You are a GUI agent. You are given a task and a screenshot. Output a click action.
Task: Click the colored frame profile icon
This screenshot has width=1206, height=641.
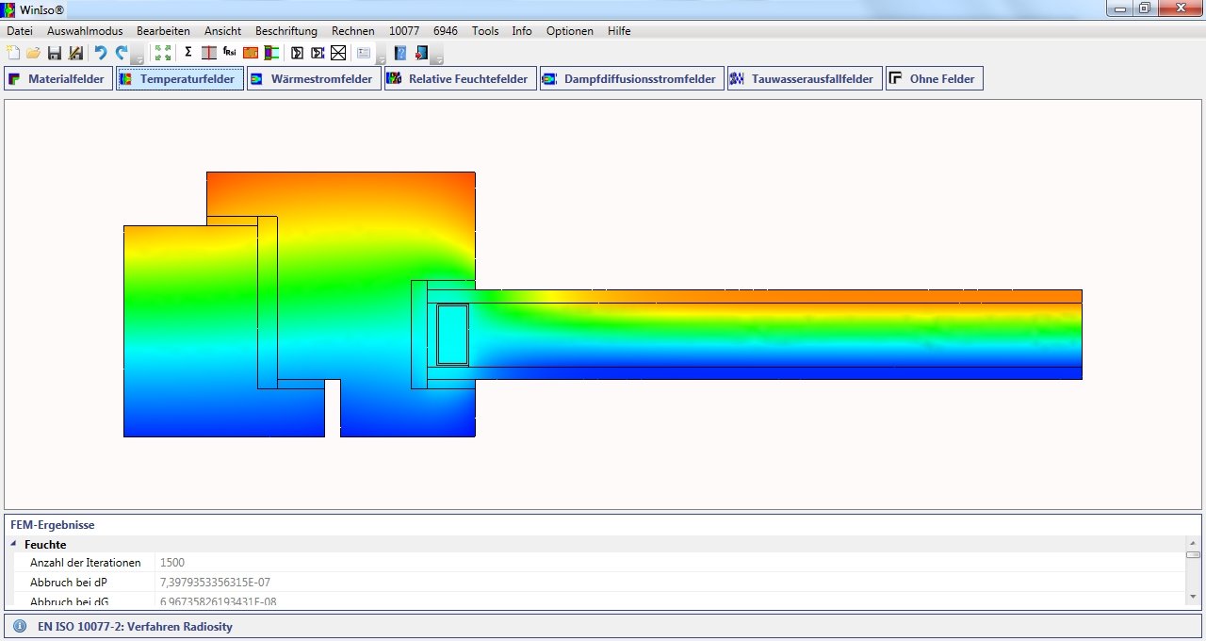(x=271, y=53)
